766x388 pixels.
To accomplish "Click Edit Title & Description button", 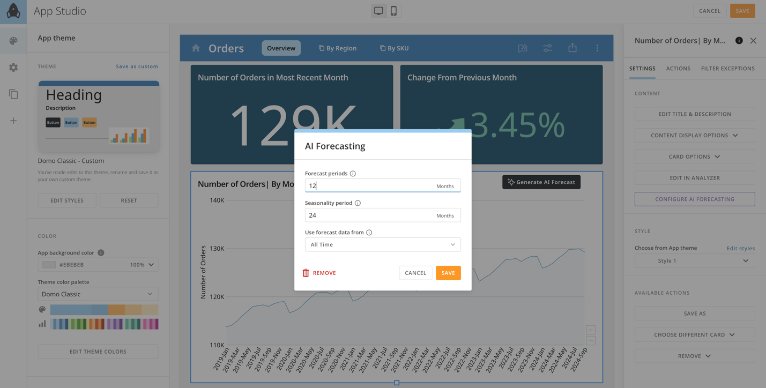I will [x=695, y=114].
